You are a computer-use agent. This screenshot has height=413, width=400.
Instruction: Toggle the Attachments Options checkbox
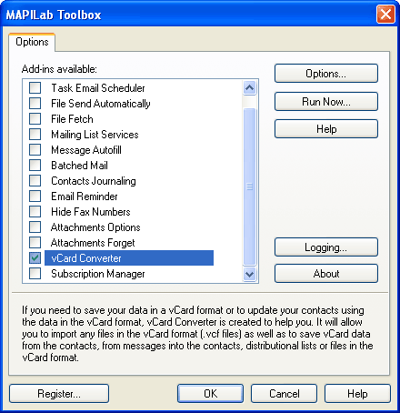pos(35,227)
